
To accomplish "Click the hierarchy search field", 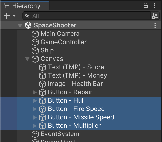I will [x=89, y=16].
